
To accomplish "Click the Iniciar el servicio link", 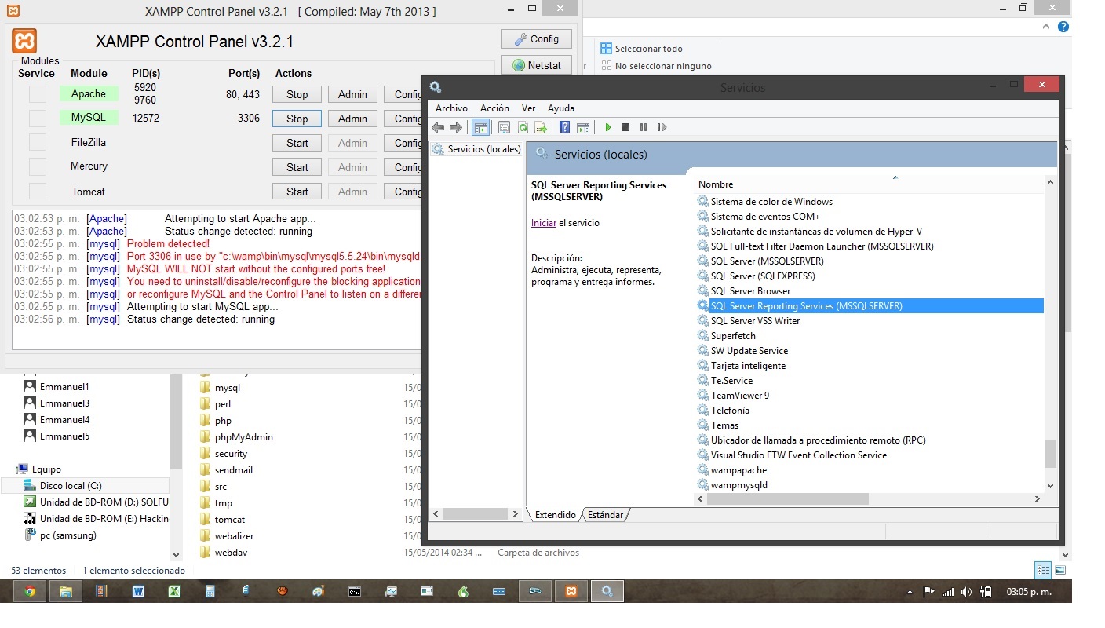I will (x=543, y=223).
